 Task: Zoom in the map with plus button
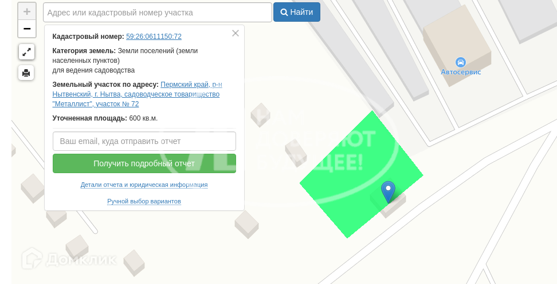(27, 11)
